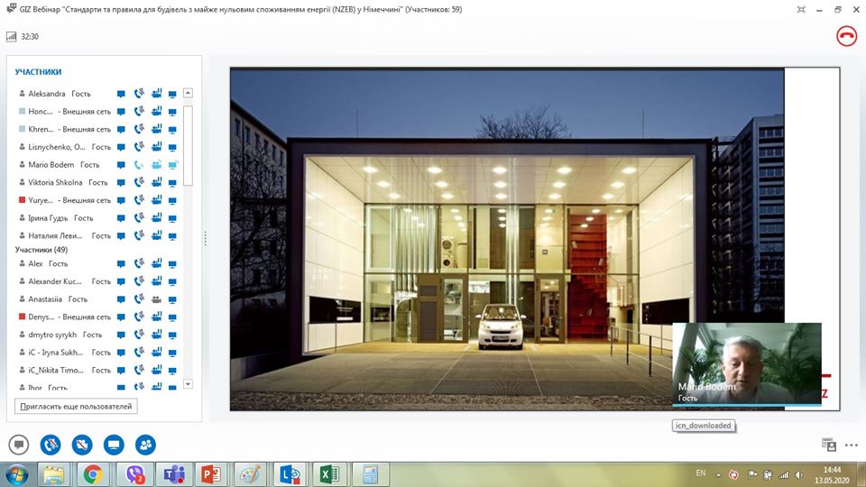The image size is (866, 487).
Task: Click the phone icon beside Viktoria Shkolna
Action: pyautogui.click(x=139, y=182)
